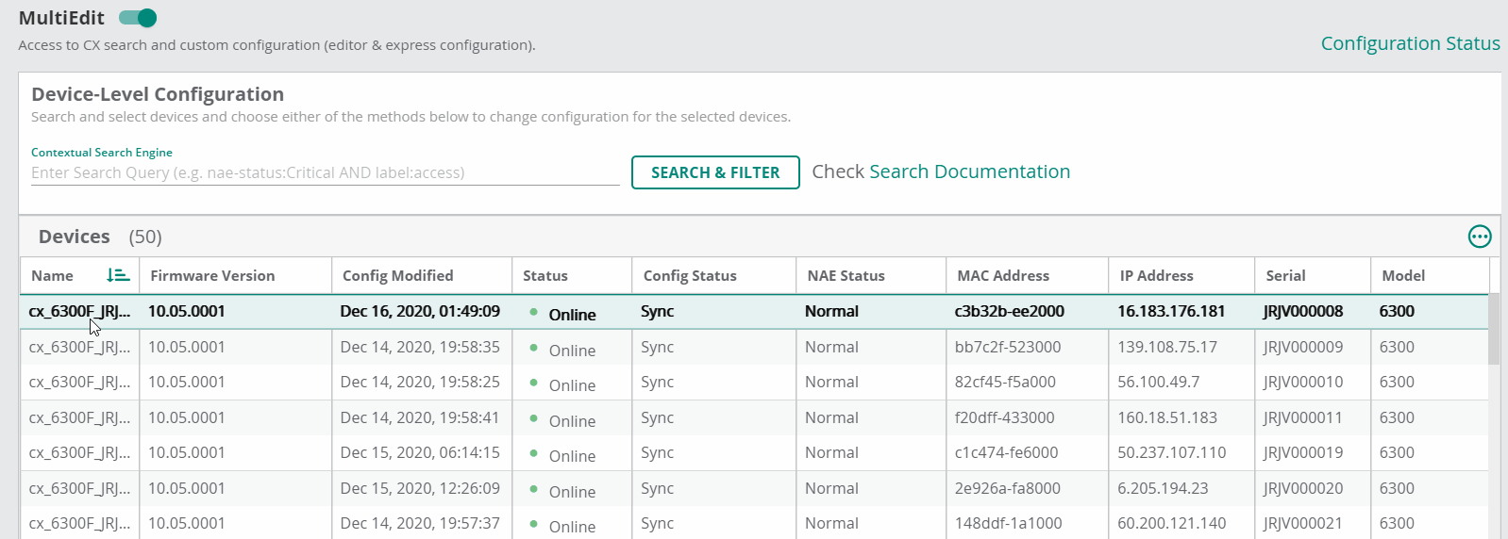Toggle the MultiEdit switch off
This screenshot has height=539, width=1508.
coord(138,18)
